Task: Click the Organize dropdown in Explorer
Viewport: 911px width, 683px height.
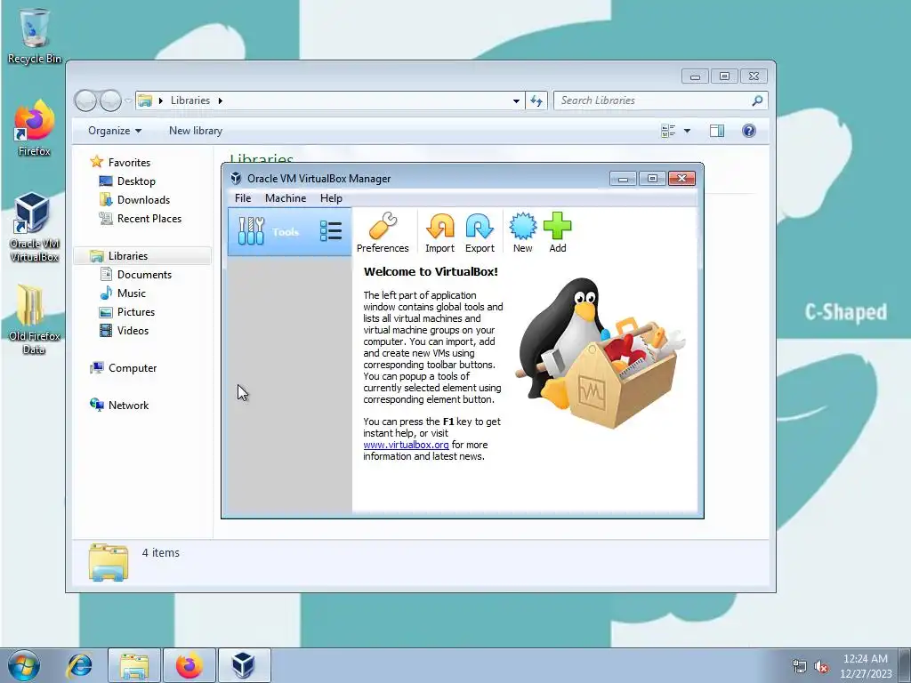Action: point(115,131)
